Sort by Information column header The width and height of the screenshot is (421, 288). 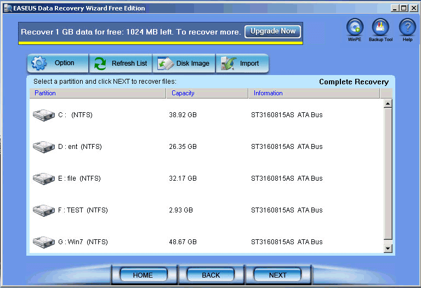314,93
